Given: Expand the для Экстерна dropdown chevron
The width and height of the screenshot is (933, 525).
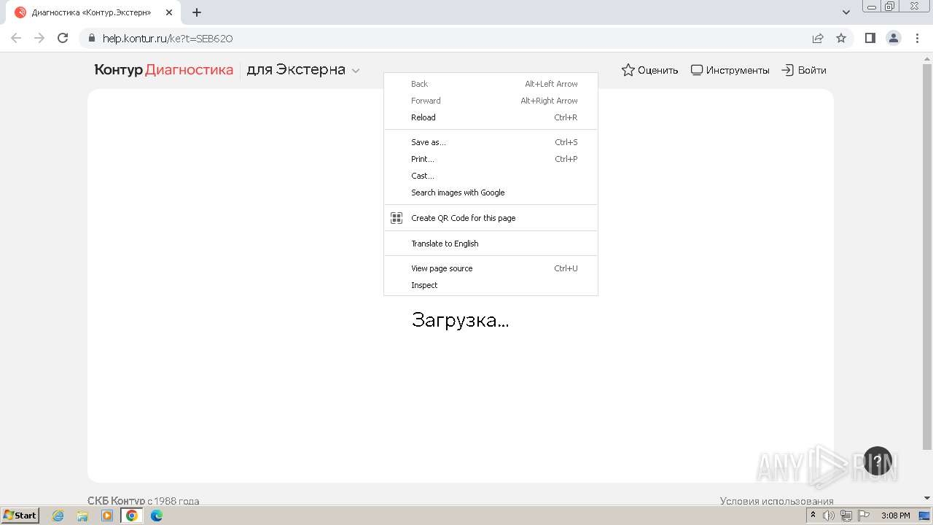Looking at the screenshot, I should [x=356, y=71].
